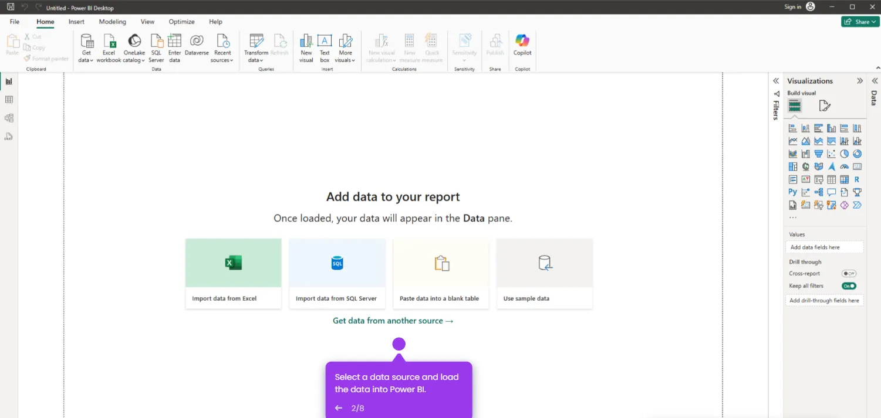This screenshot has height=418, width=881.
Task: Switch to Table view in sidebar
Action: [x=9, y=100]
